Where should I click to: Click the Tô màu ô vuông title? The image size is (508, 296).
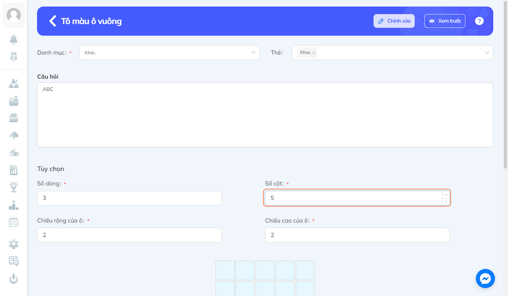(x=91, y=21)
